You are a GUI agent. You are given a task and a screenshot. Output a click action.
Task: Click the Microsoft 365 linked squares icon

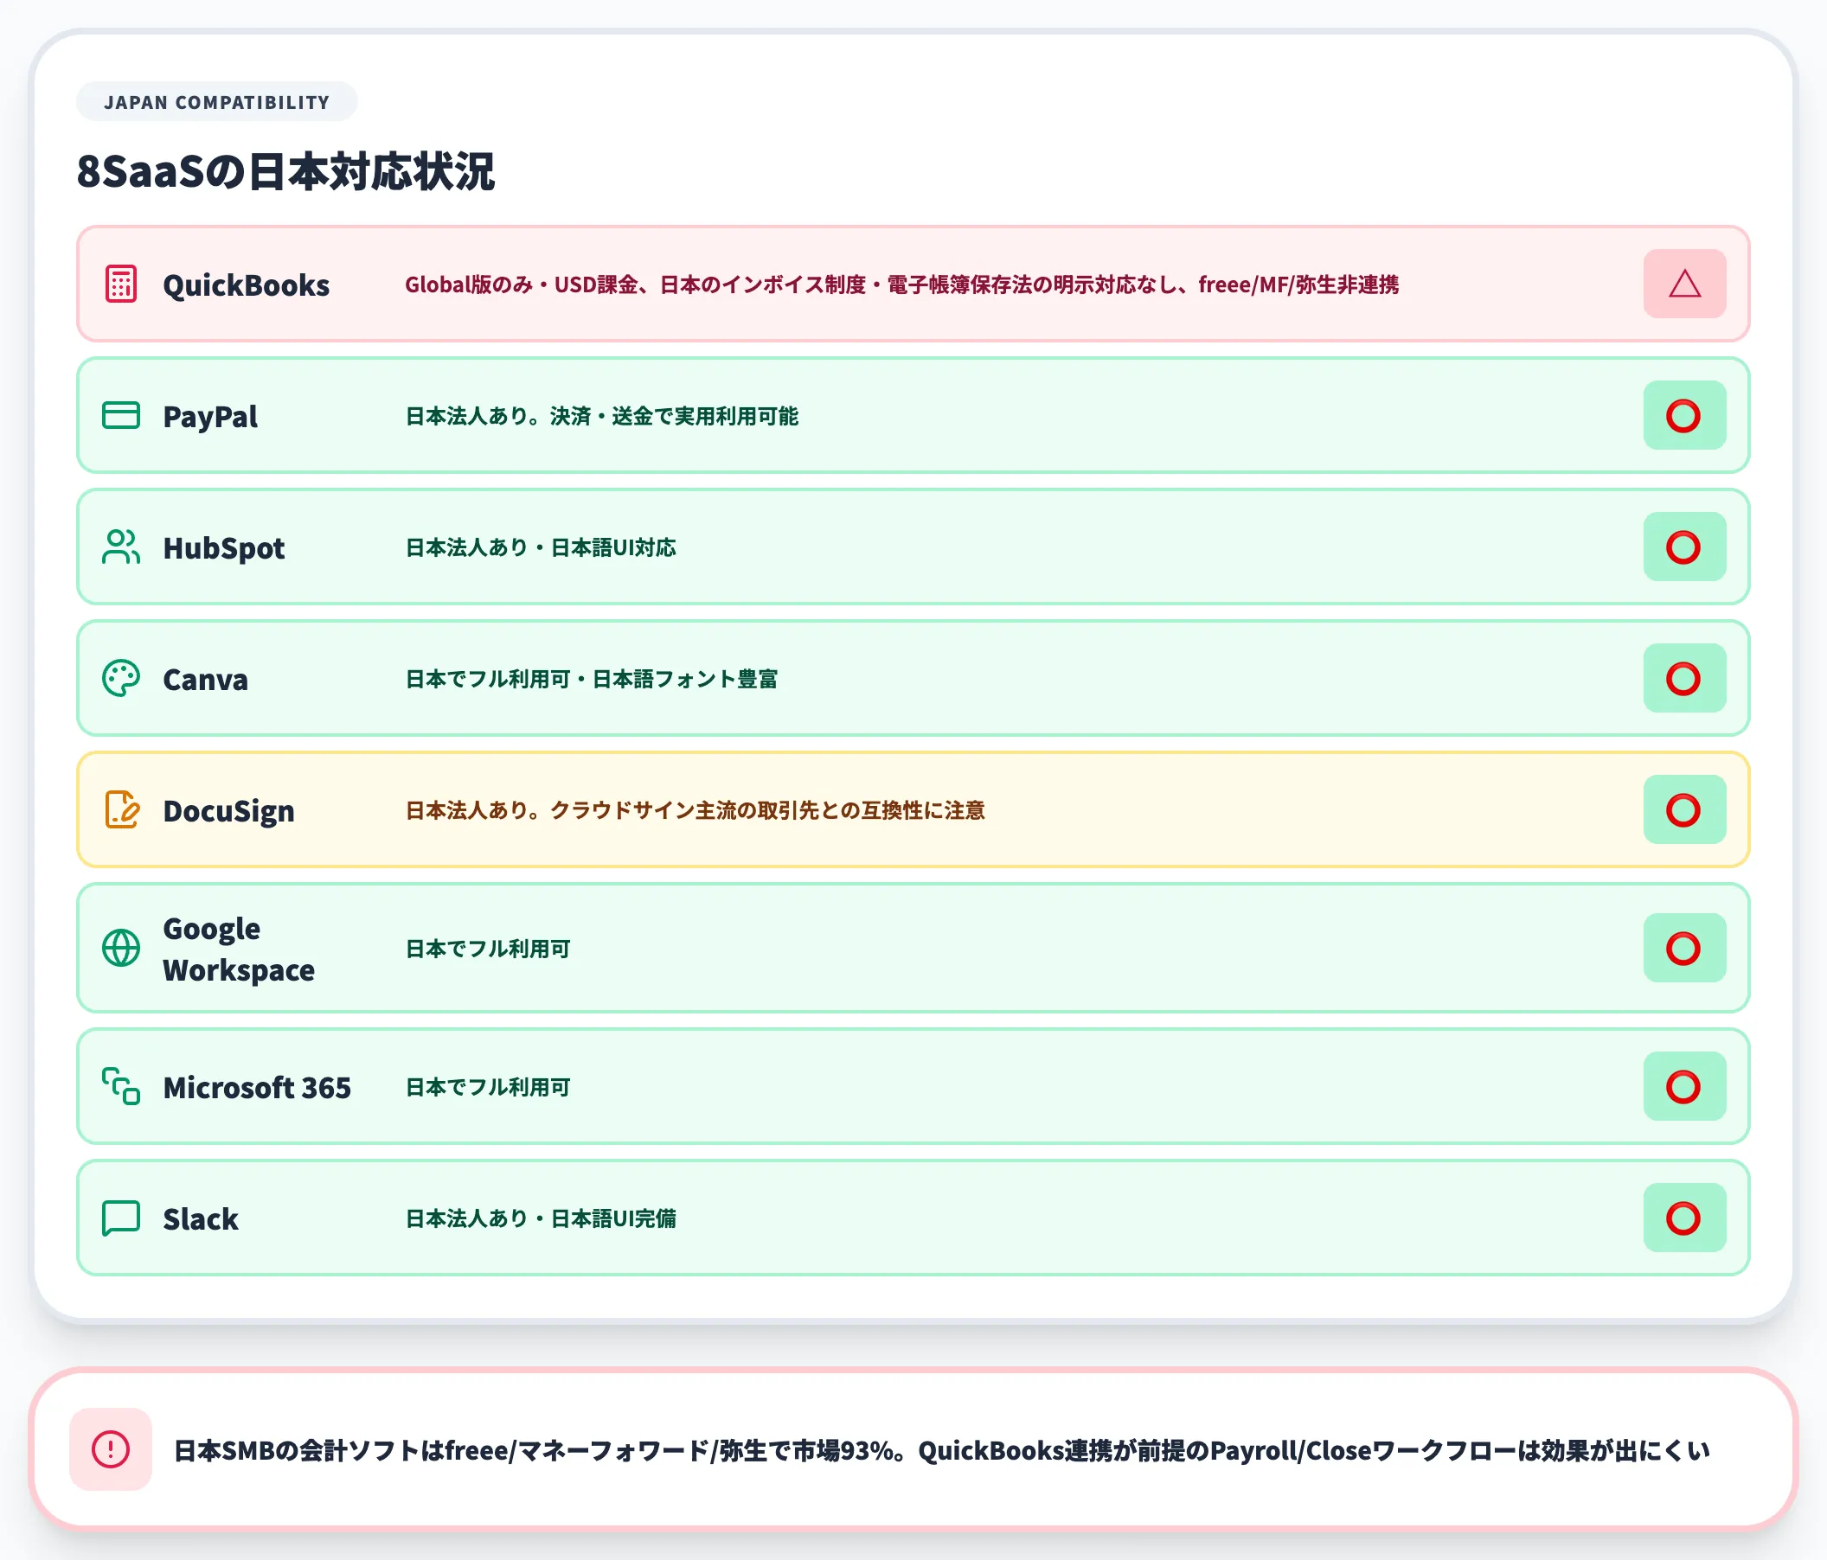coord(121,1087)
